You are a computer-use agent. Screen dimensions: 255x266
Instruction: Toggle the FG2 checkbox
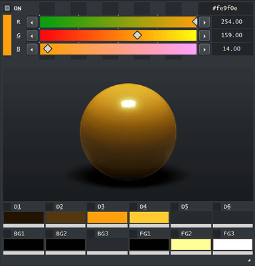click(x=175, y=233)
